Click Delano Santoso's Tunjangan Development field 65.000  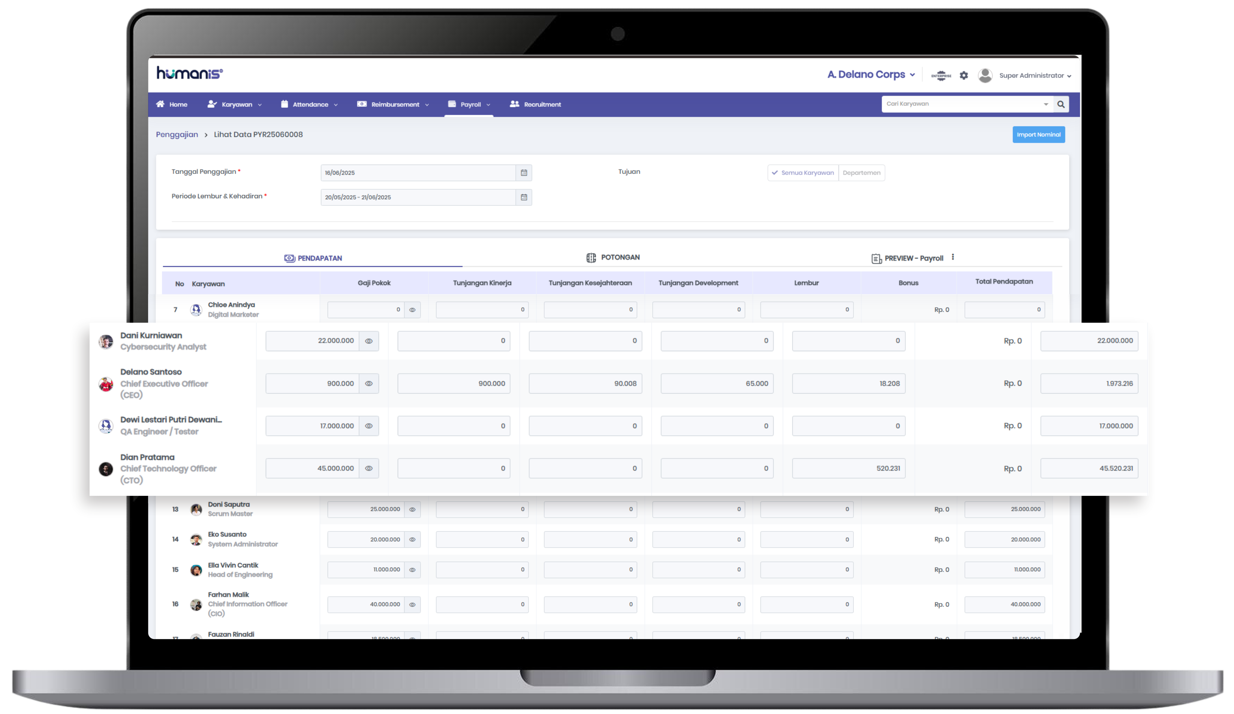pos(717,383)
